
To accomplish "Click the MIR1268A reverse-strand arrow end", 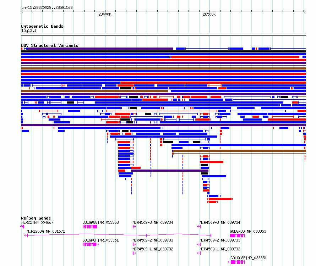I will coord(26,235).
